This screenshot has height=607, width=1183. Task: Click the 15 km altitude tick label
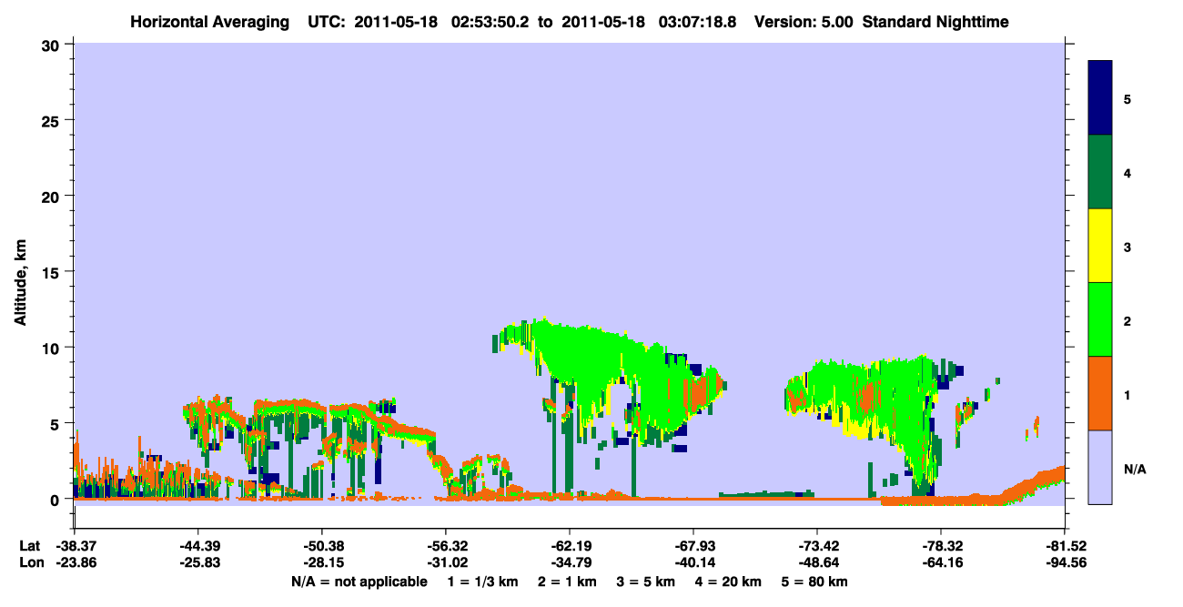tap(52, 272)
